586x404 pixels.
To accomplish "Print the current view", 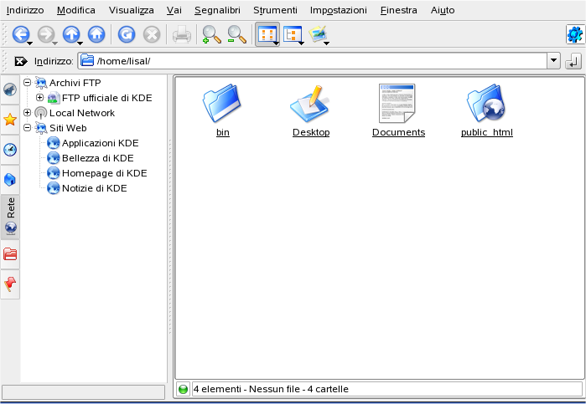I will click(182, 35).
